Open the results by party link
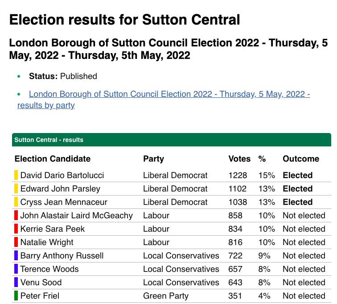 (x=169, y=95)
